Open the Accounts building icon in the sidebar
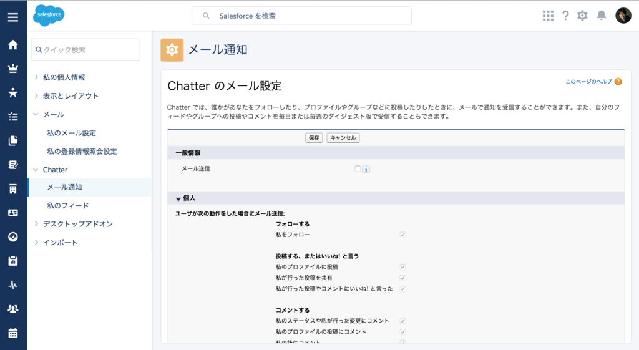Viewport: 639px width, 350px height. (x=13, y=188)
